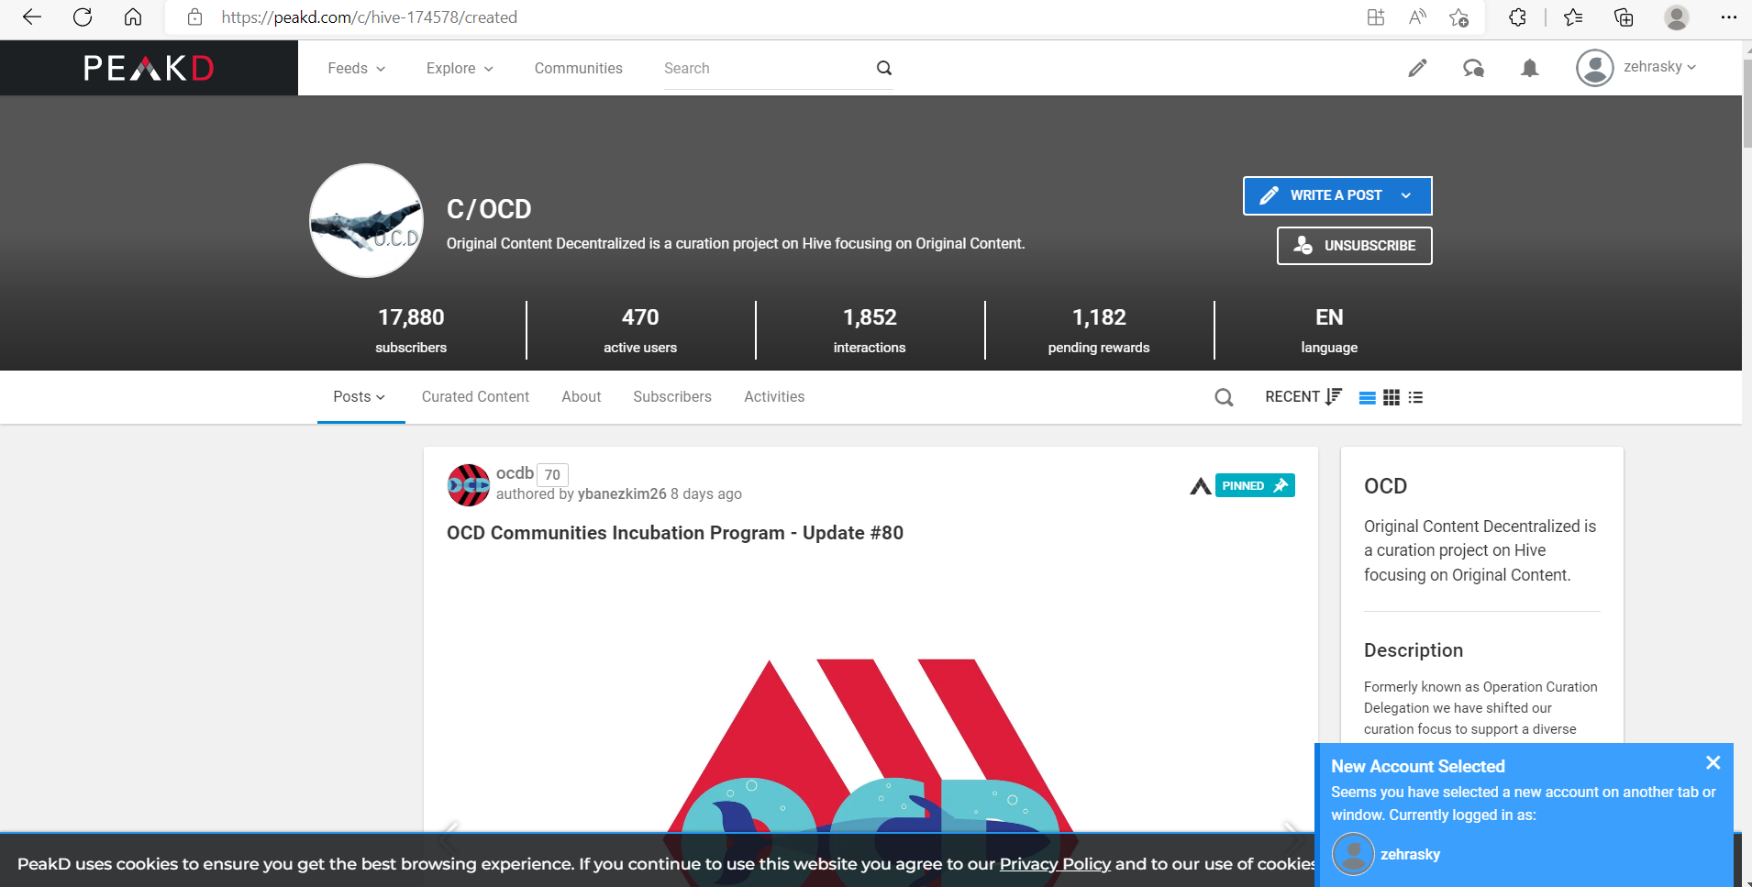Open browser collections icon
1752x887 pixels.
click(1624, 17)
